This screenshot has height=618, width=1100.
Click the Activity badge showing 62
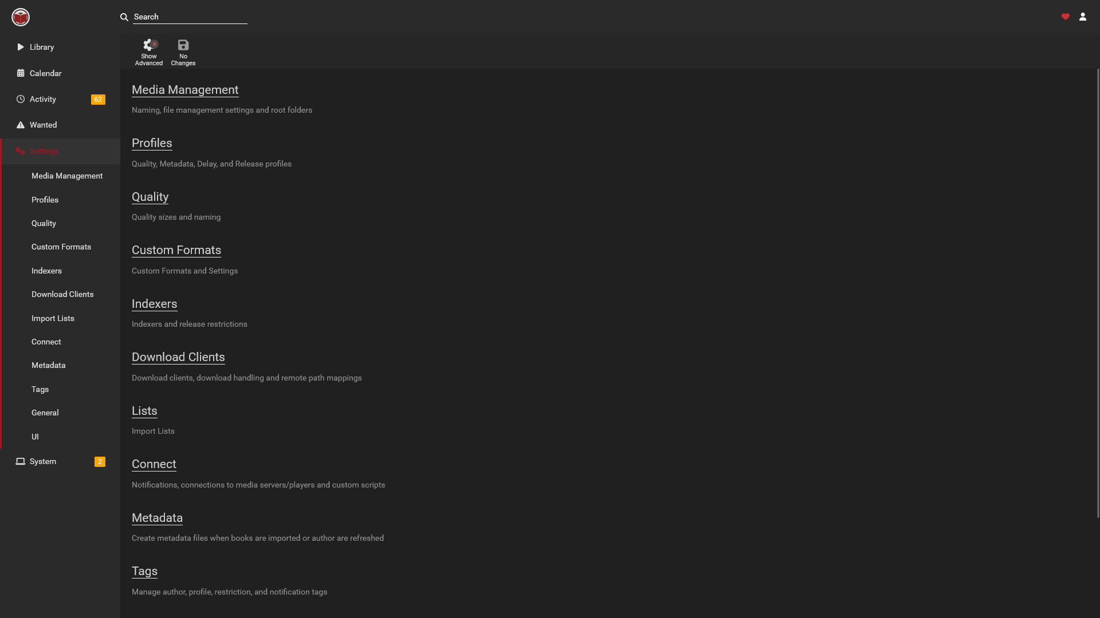point(98,100)
